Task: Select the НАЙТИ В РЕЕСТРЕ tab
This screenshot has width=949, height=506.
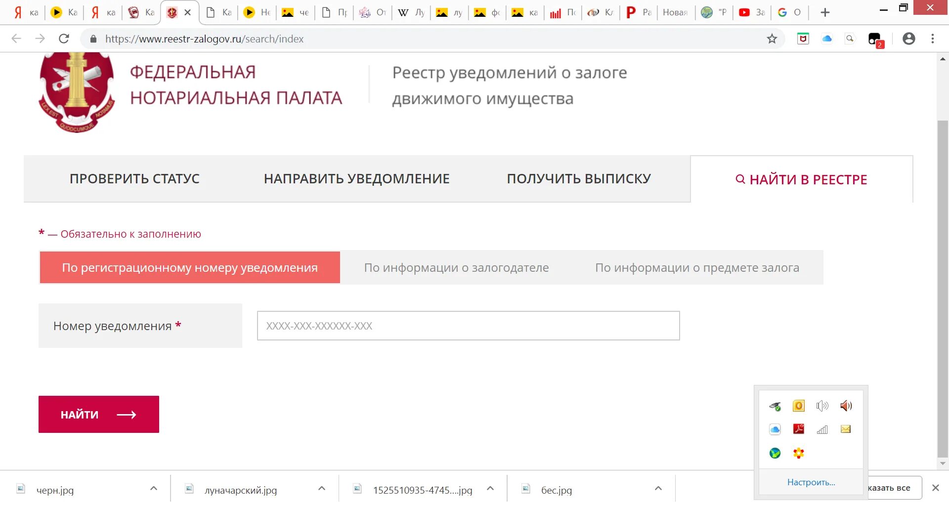Action: 801,179
